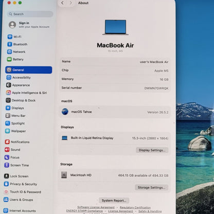Screen dimensions: 214x214
Task: Open the Sound icon
Action: [x=7, y=150]
